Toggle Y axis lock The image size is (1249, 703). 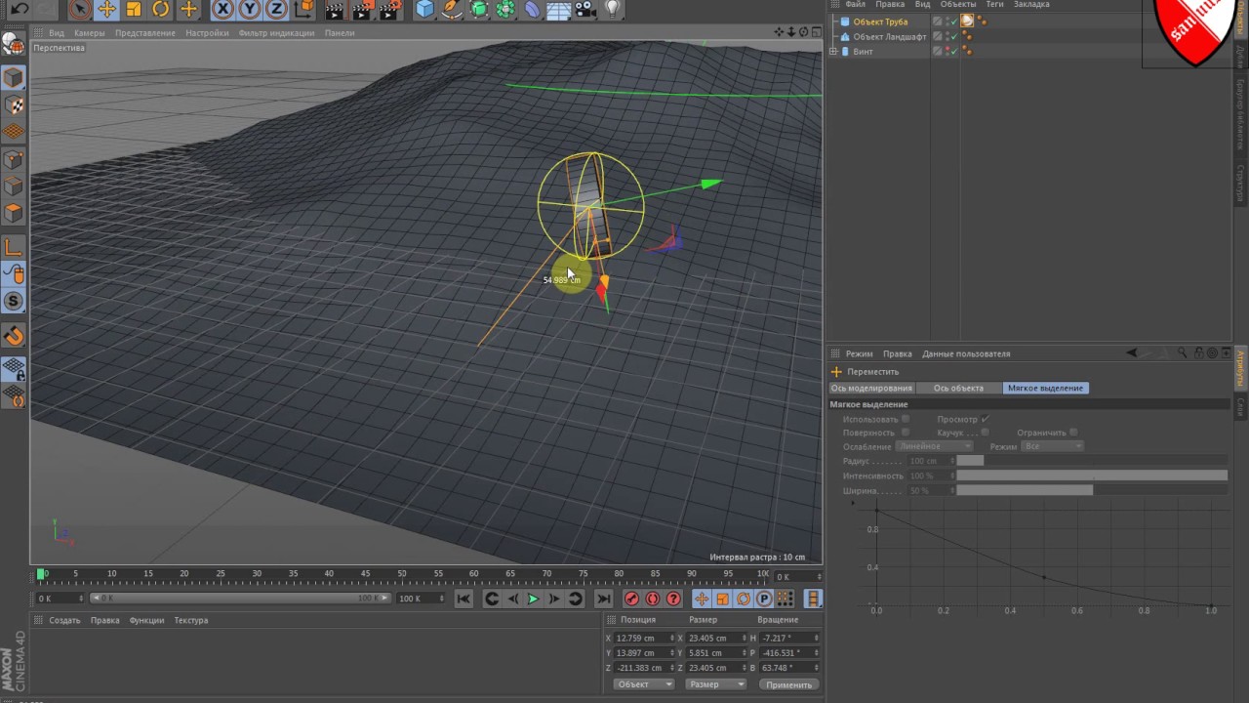coord(251,10)
